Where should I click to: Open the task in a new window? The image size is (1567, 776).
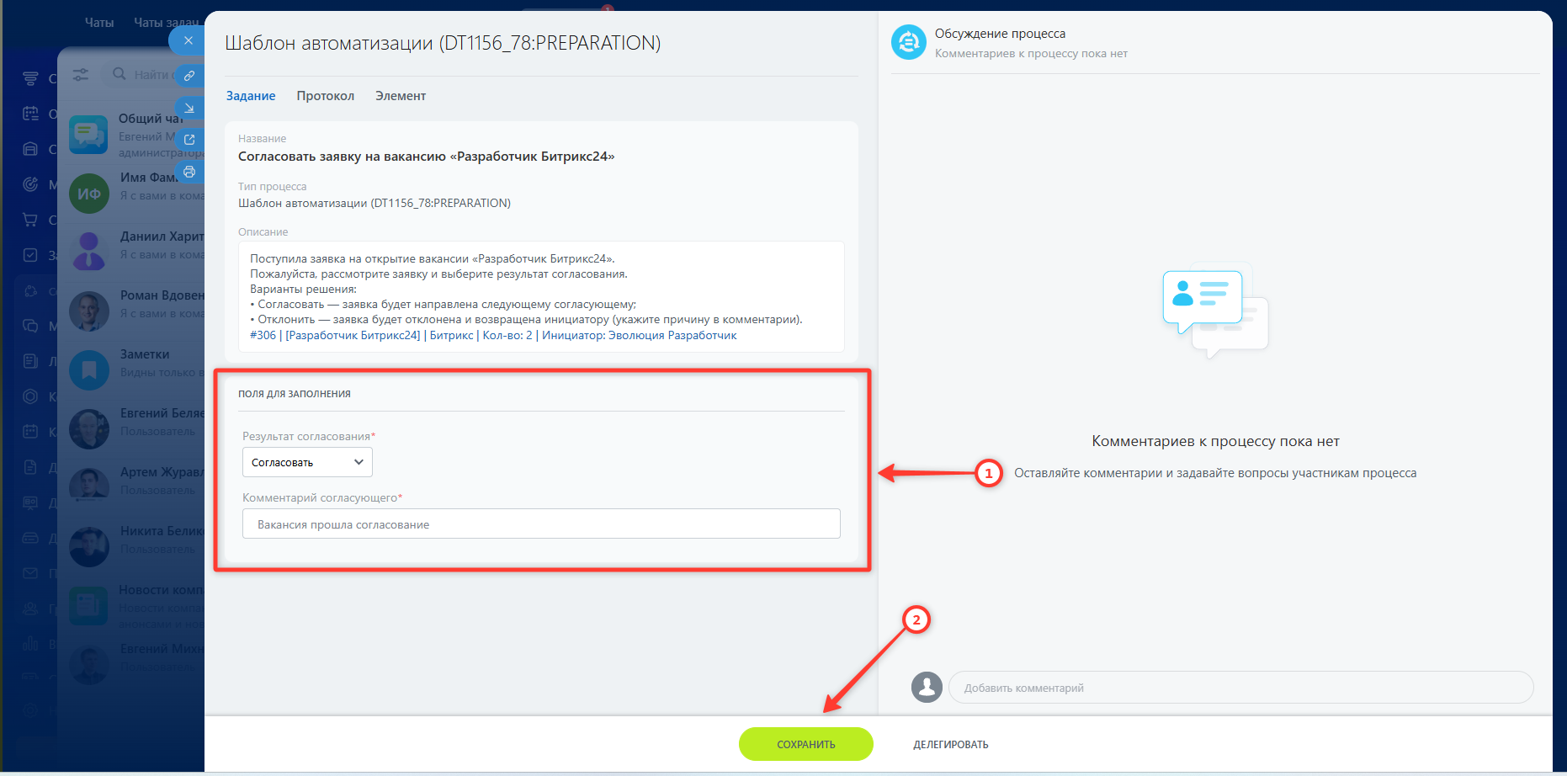coord(189,140)
